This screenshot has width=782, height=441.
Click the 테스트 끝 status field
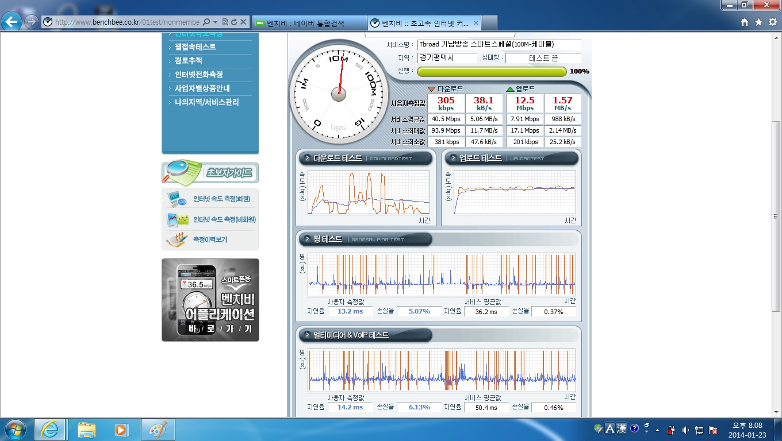[543, 58]
